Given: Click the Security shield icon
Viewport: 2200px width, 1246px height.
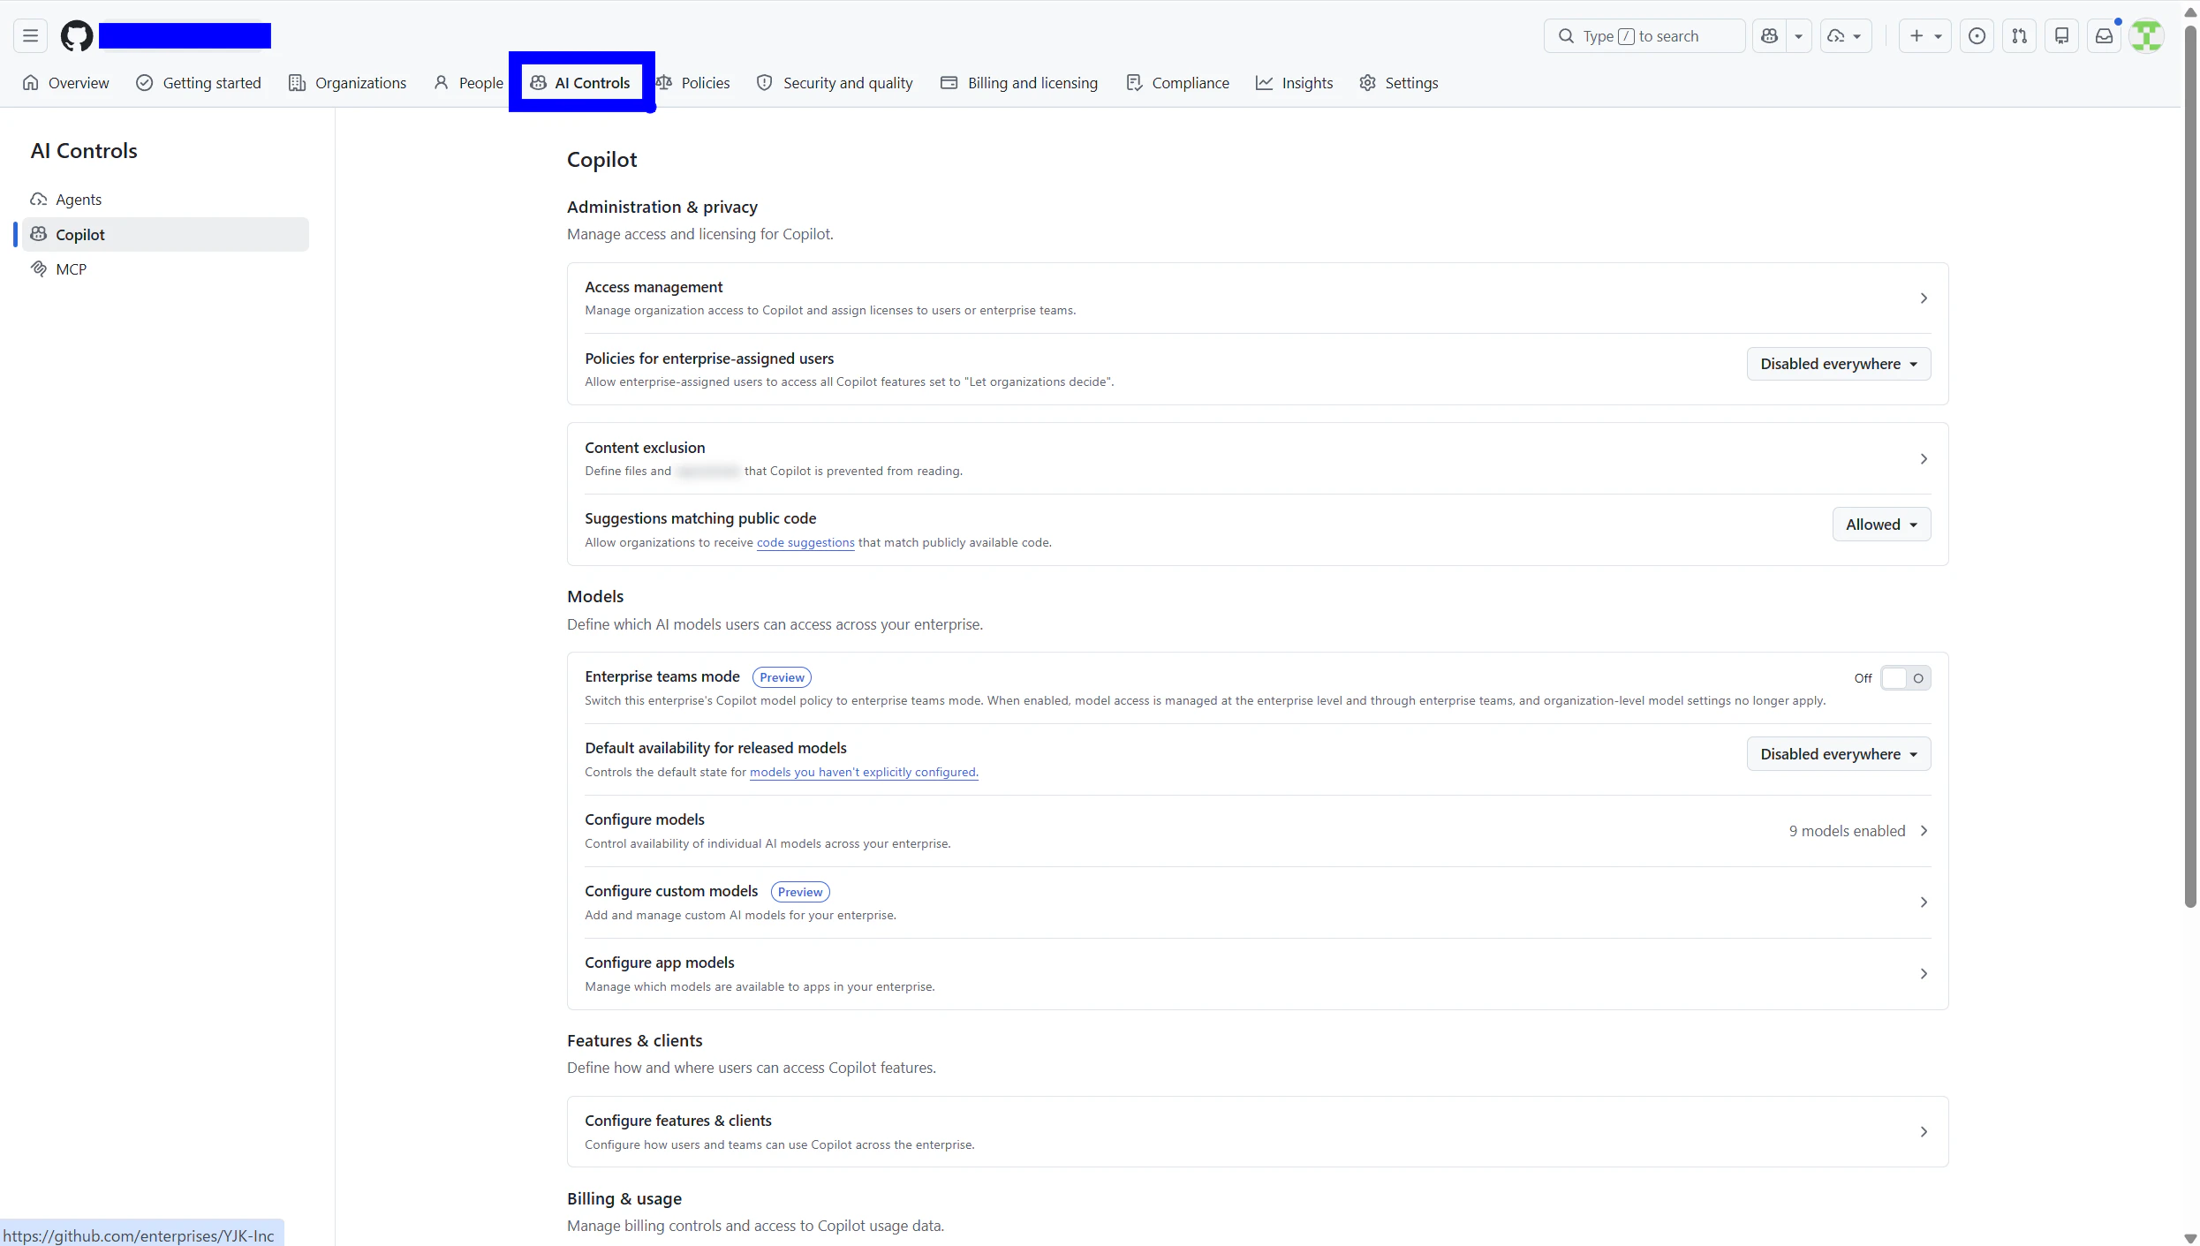Looking at the screenshot, I should point(765,83).
